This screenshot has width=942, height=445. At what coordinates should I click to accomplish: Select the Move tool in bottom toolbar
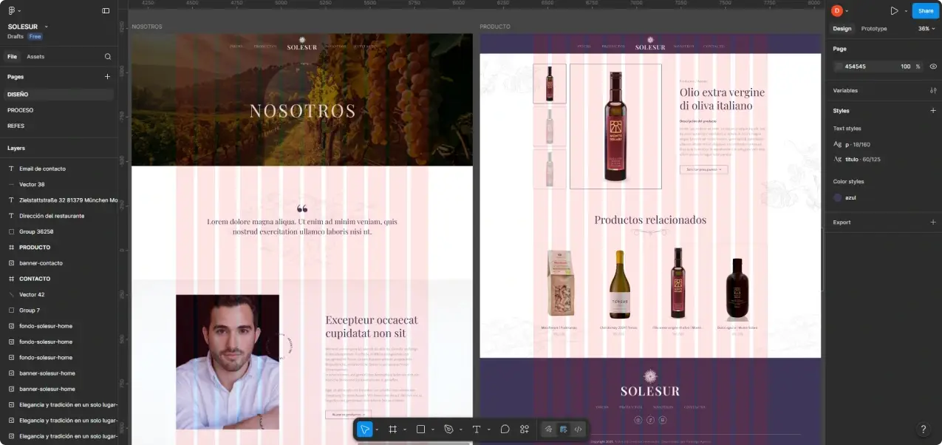365,429
